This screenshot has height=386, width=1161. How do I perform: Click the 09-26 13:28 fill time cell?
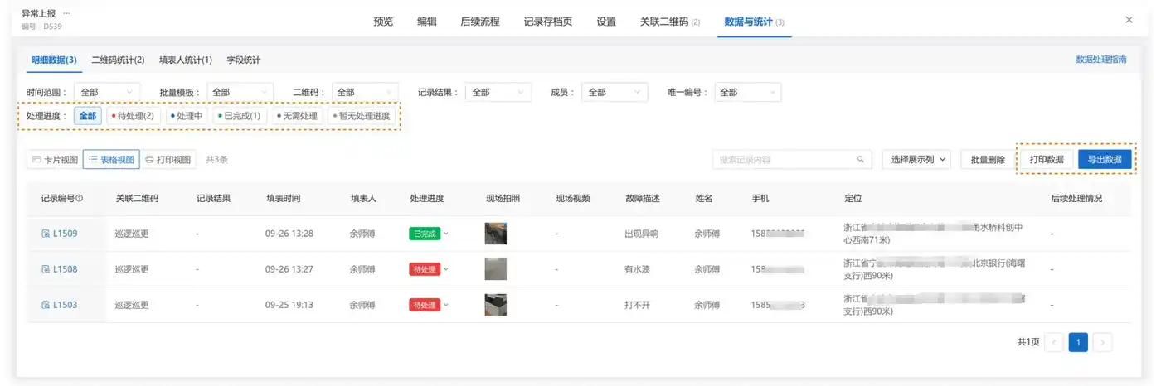[289, 234]
